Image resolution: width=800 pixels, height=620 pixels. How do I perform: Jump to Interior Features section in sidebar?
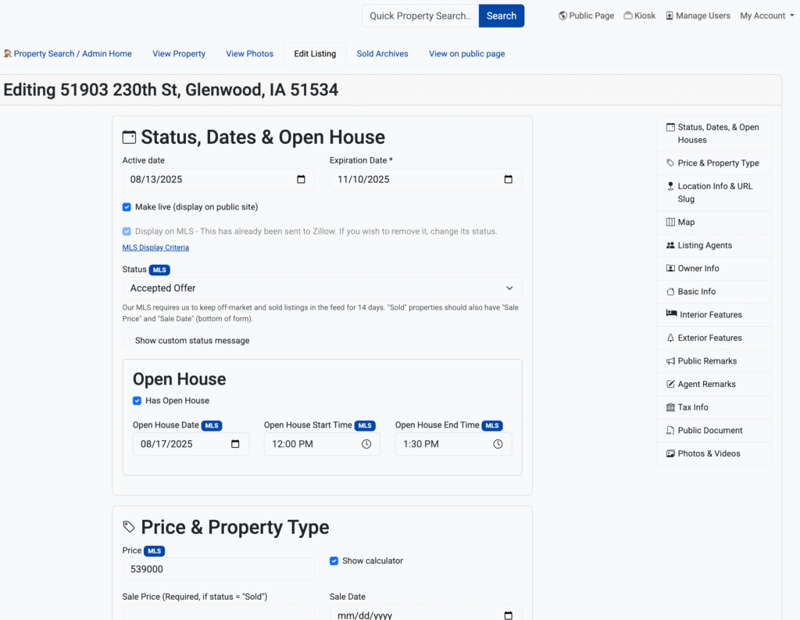[x=710, y=314]
